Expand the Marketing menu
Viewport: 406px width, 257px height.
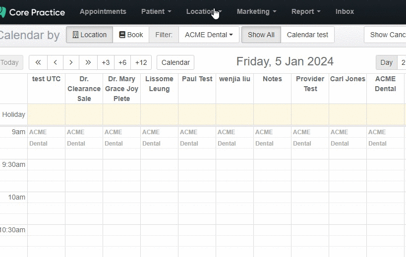click(x=256, y=11)
